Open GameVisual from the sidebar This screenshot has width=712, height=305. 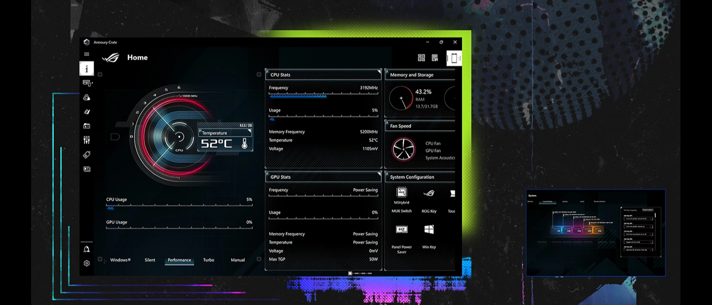pos(87,112)
